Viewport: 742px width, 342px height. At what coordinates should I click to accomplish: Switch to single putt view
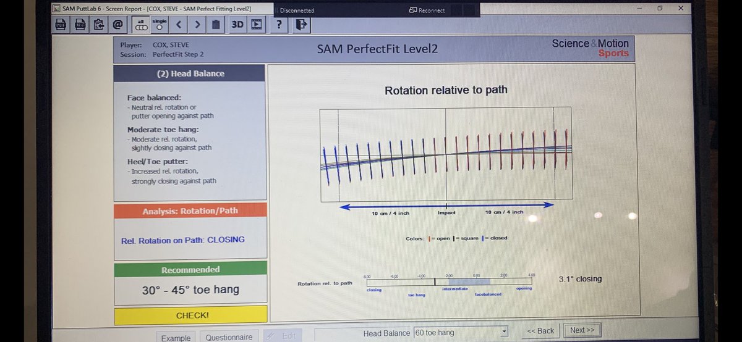(x=160, y=25)
